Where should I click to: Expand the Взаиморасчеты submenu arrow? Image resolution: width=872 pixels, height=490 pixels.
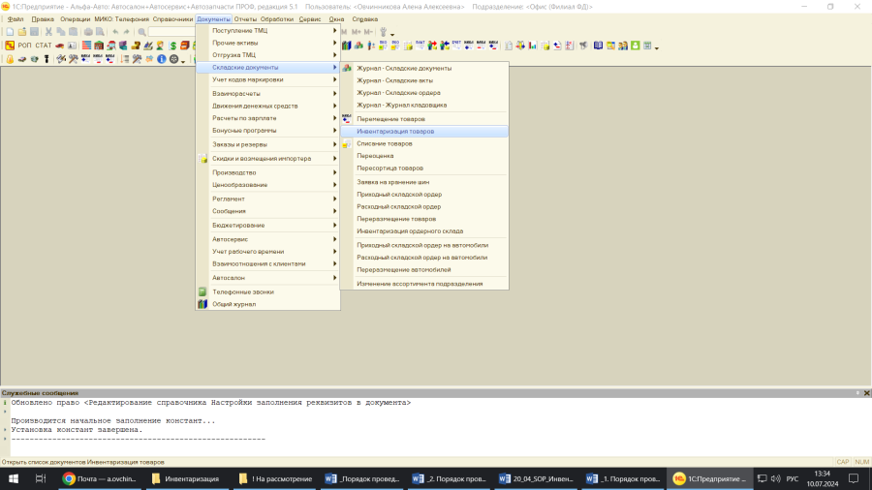(335, 93)
